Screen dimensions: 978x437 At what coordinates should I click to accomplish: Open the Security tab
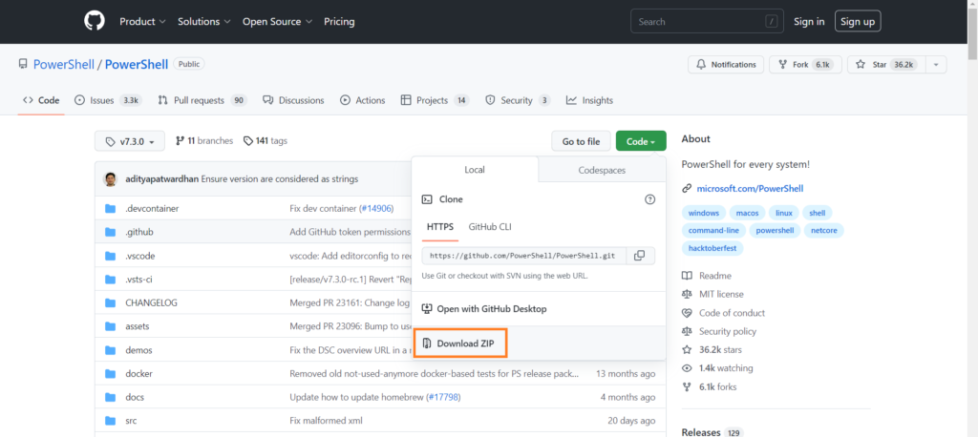518,100
